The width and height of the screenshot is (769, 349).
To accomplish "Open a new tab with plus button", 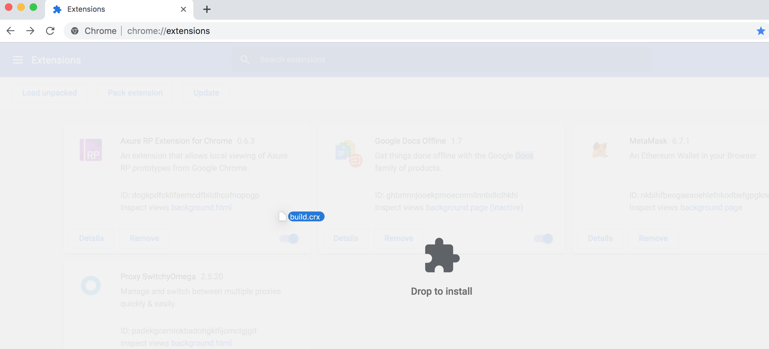I will click(207, 9).
